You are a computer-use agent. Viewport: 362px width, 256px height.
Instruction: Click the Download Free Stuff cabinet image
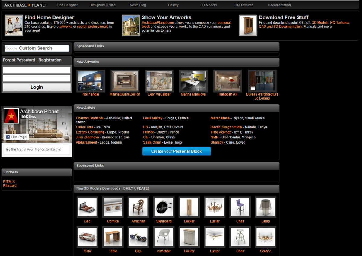pyautogui.click(x=248, y=26)
